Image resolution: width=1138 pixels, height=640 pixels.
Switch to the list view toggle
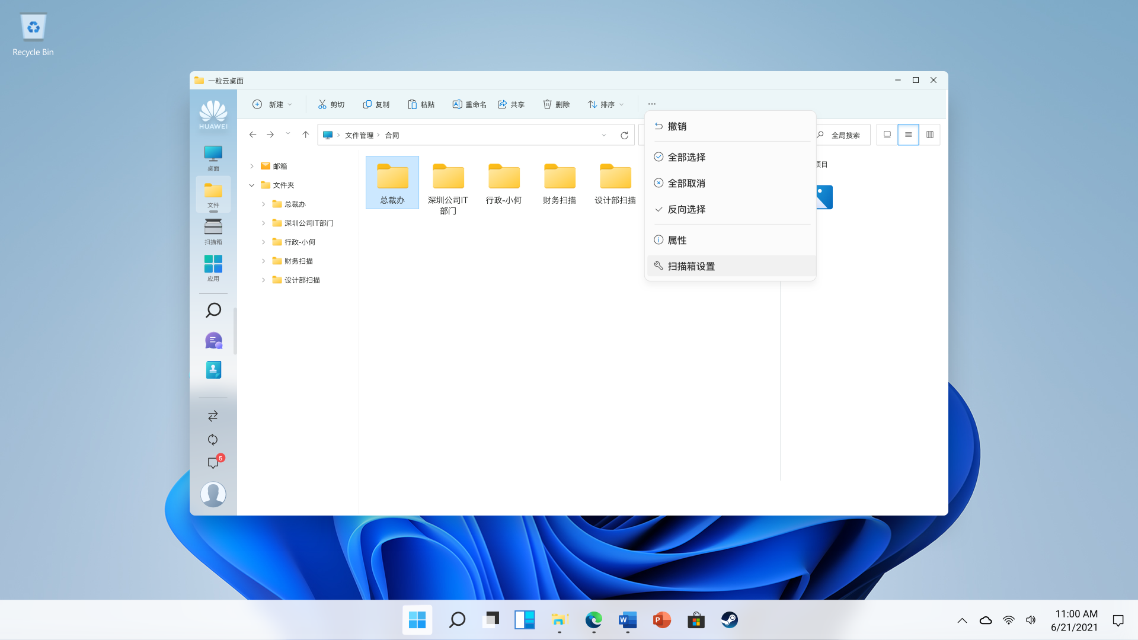coord(908,135)
